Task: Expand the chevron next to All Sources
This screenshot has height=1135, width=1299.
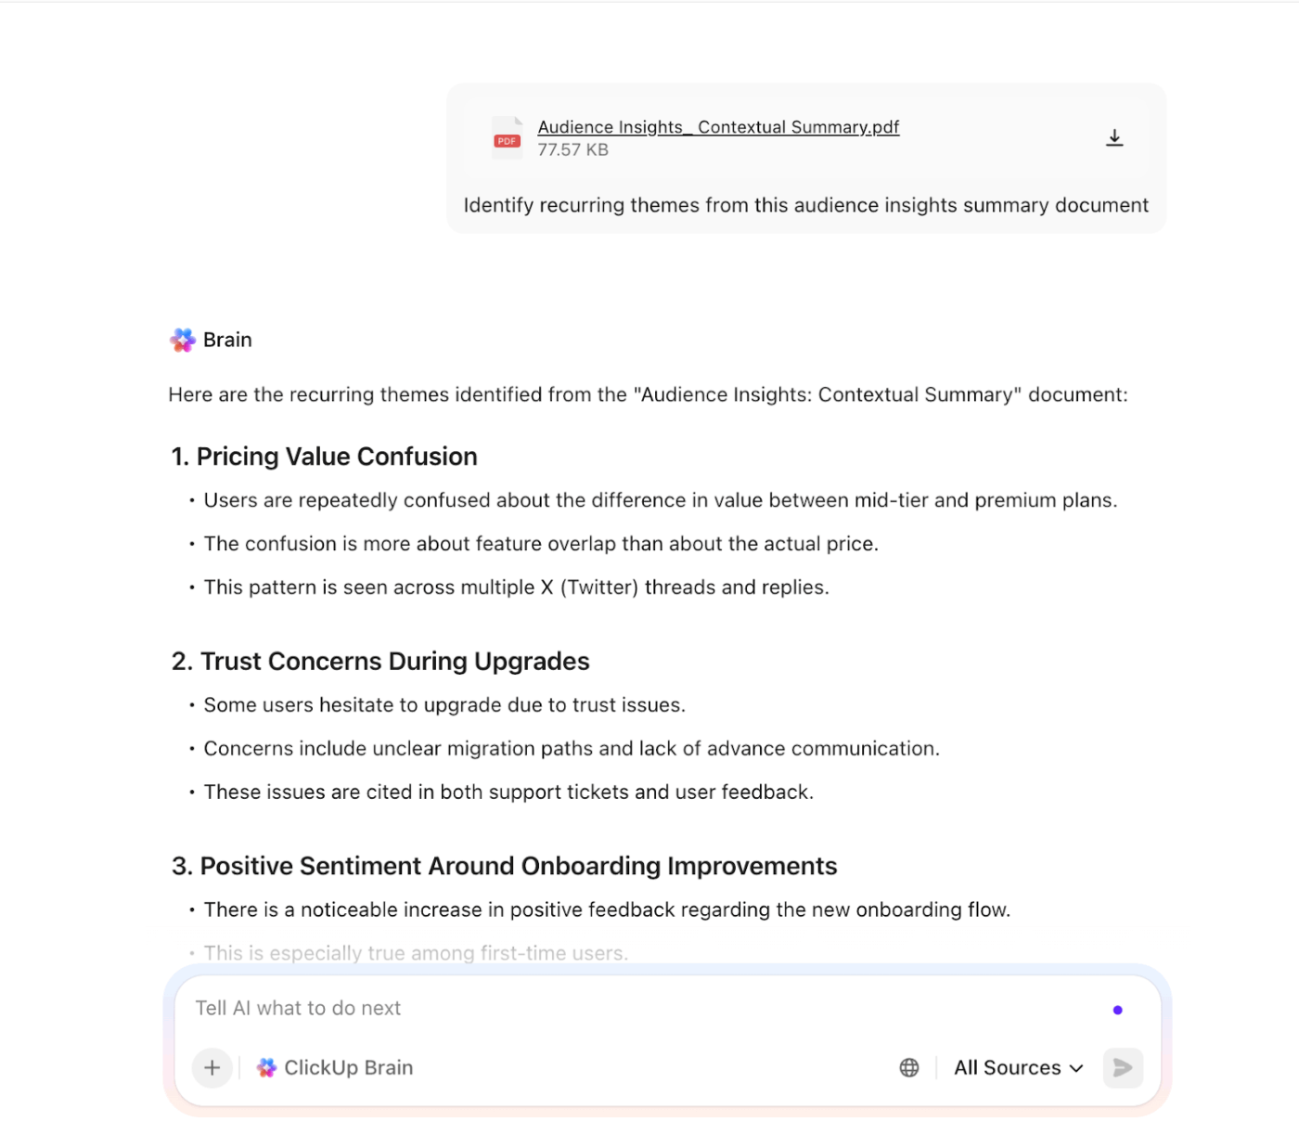Action: [x=1075, y=1068]
